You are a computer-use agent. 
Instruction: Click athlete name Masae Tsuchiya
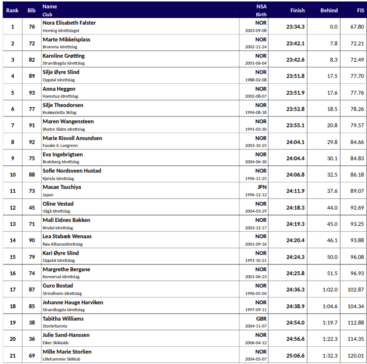click(62, 187)
